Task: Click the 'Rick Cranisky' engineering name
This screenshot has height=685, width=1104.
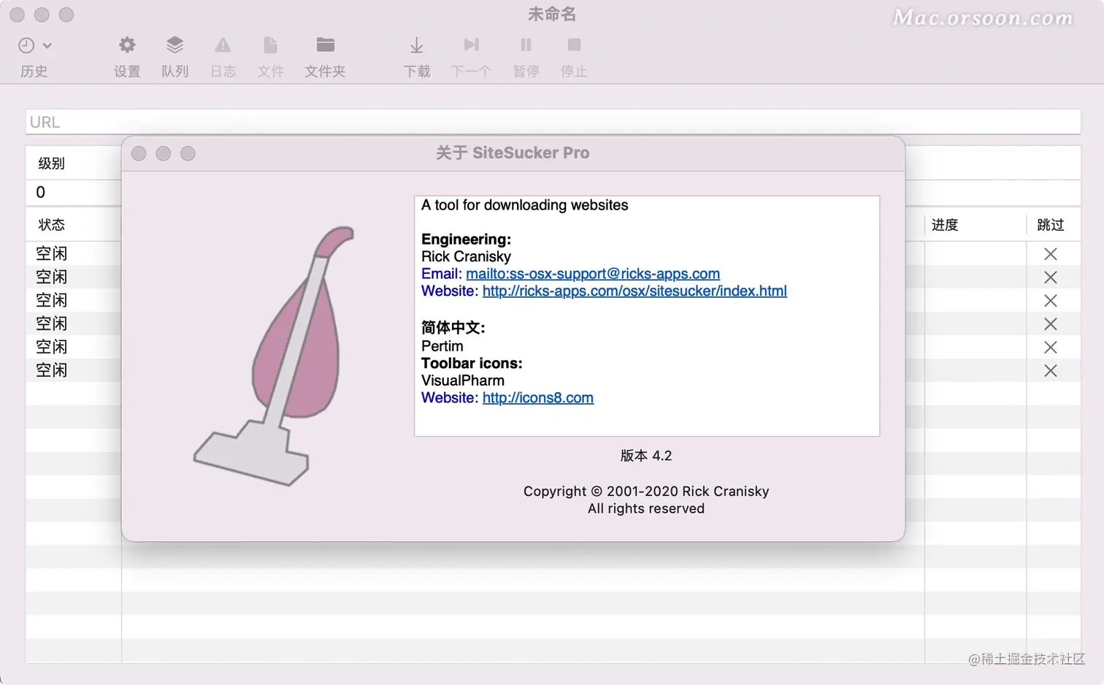Action: [466, 257]
